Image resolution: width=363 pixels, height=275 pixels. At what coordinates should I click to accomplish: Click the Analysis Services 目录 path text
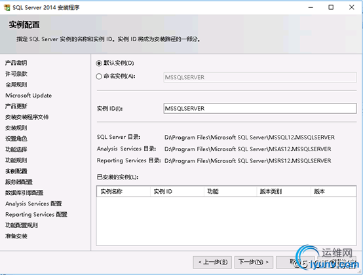tap(248, 149)
